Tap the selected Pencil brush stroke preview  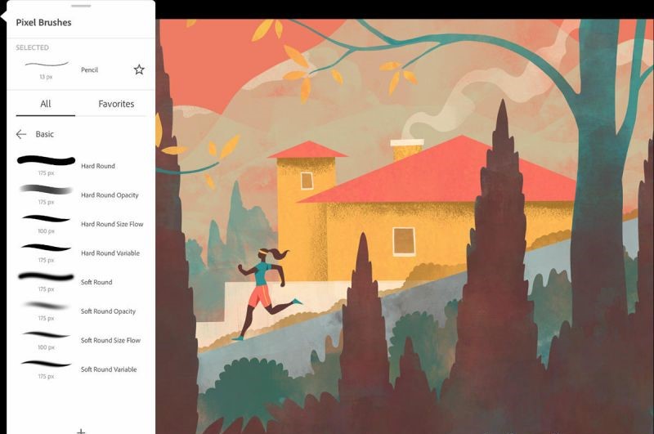(46, 65)
